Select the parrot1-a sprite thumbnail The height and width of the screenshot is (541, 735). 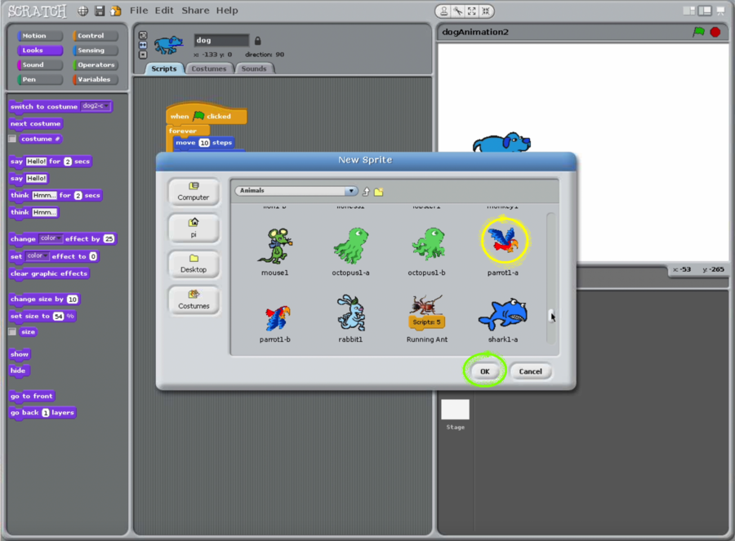click(x=505, y=242)
